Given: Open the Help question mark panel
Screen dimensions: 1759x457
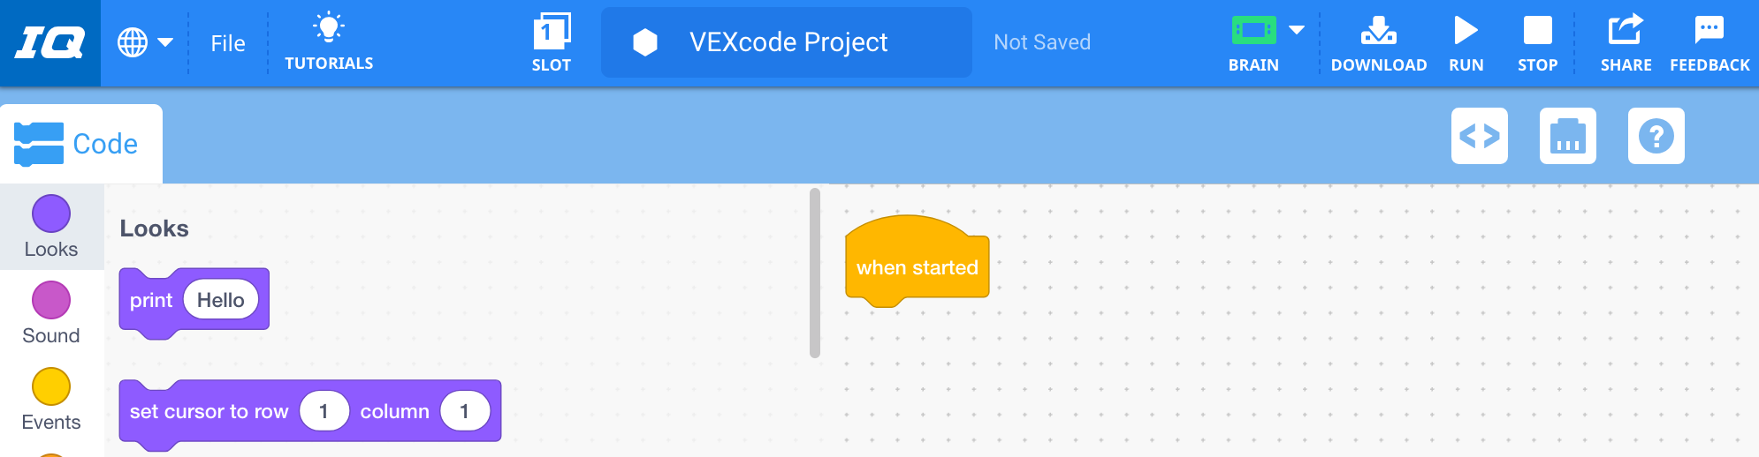Looking at the screenshot, I should 1656,136.
